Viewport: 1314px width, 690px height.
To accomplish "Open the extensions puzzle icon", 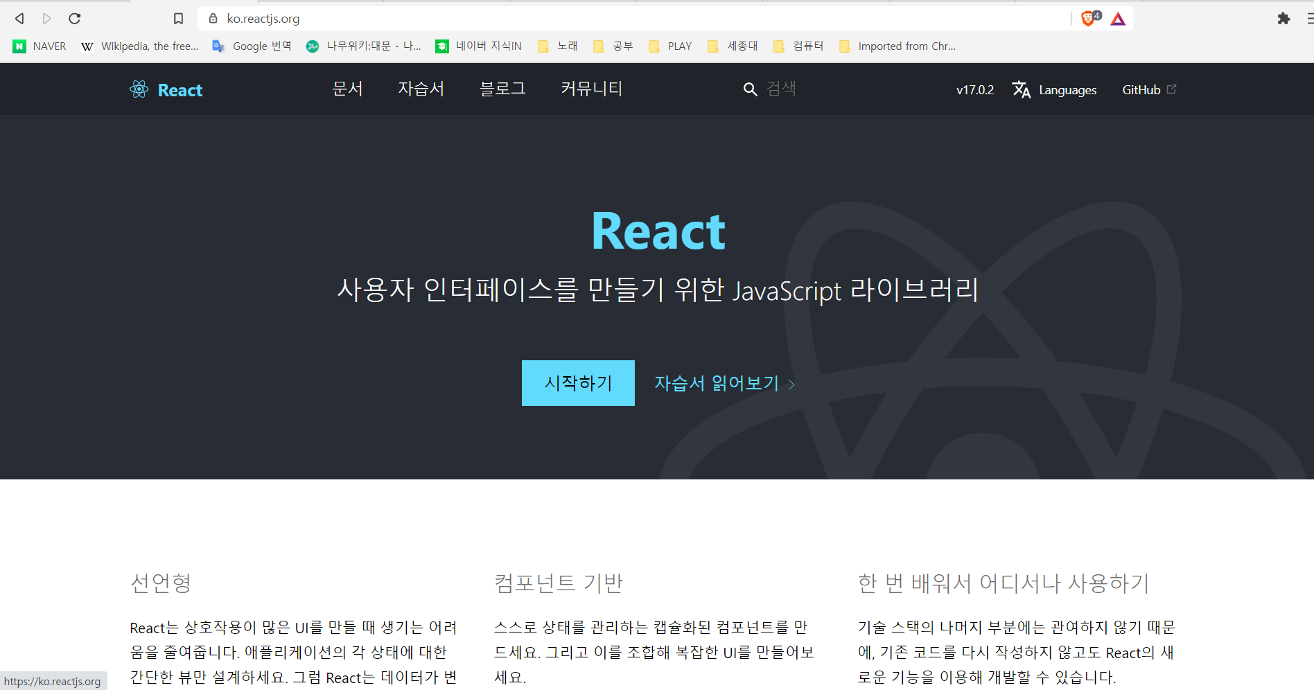I will coord(1284,19).
